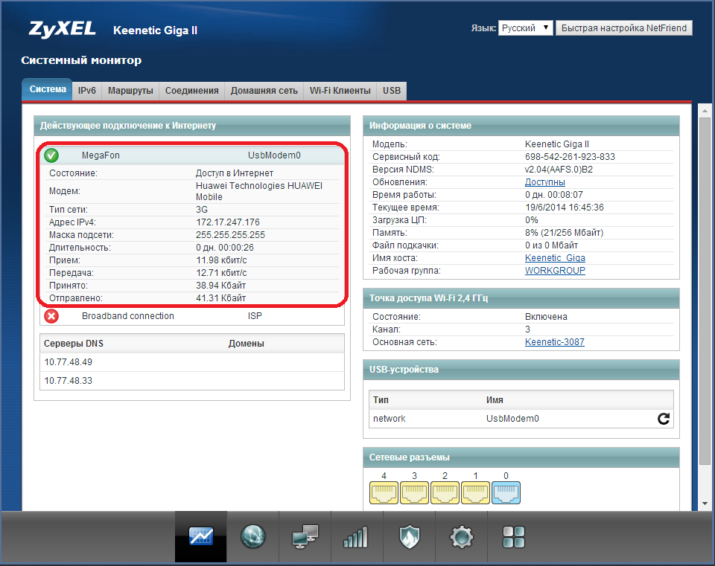The image size is (715, 566).
Task: Open the language dropdown showing Русский
Action: [525, 28]
